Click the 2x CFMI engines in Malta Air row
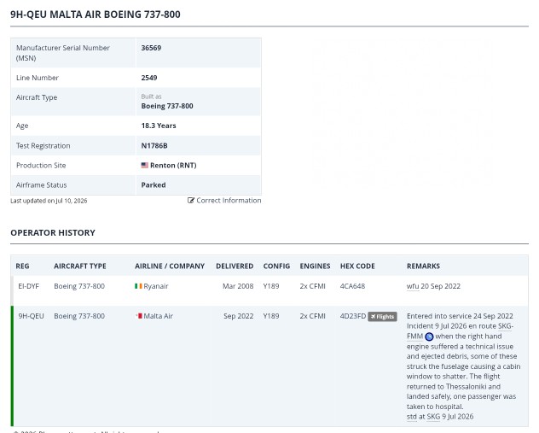This screenshot has height=433, width=539. point(312,316)
